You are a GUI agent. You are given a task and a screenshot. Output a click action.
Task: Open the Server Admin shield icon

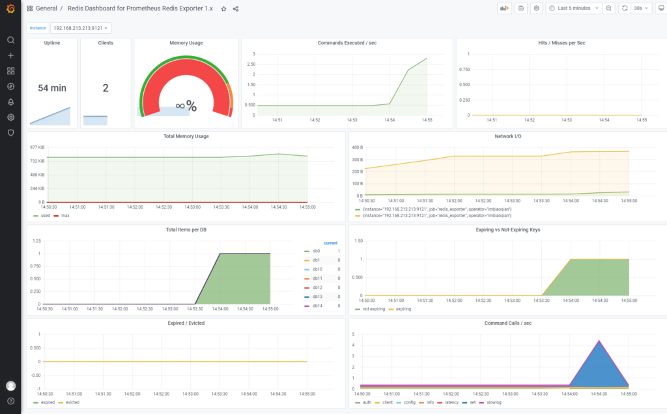pos(10,132)
